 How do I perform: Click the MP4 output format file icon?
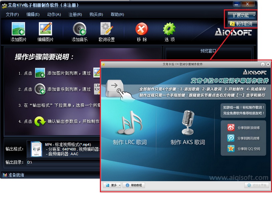pyautogui.click(x=36, y=149)
